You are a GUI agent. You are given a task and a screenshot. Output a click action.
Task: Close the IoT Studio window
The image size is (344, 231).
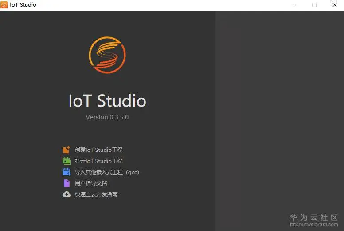click(334, 5)
